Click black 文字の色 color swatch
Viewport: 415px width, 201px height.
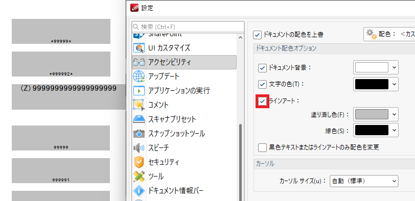coord(372,84)
